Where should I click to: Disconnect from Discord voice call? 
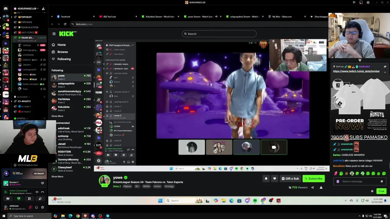42,192
